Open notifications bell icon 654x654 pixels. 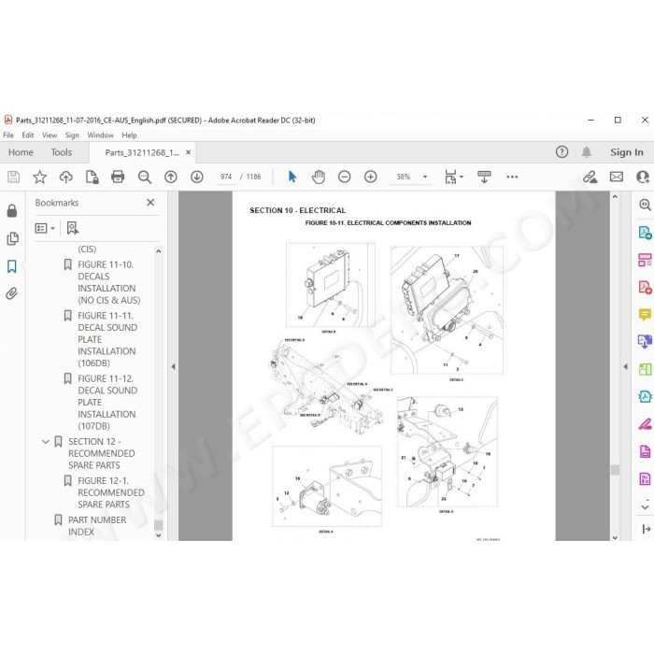coord(587,151)
